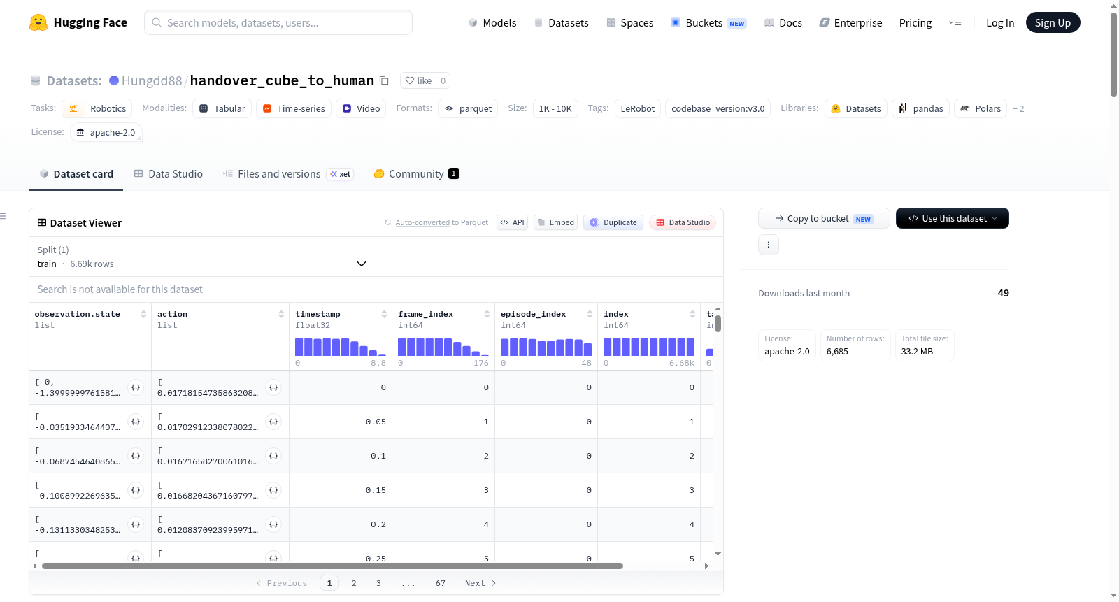Select the apache-2.0 license tag

[106, 132]
